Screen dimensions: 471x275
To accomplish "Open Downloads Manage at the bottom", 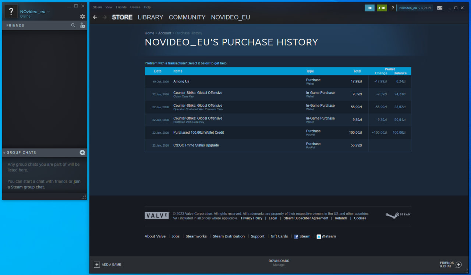I will pos(279,263).
